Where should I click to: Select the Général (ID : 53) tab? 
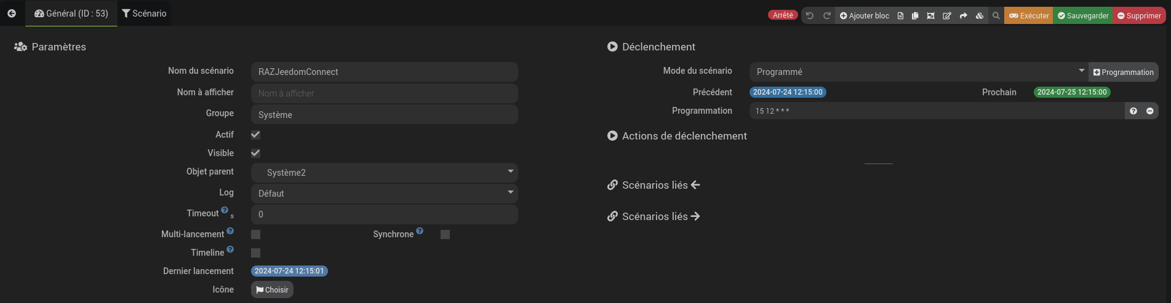pyautogui.click(x=71, y=13)
